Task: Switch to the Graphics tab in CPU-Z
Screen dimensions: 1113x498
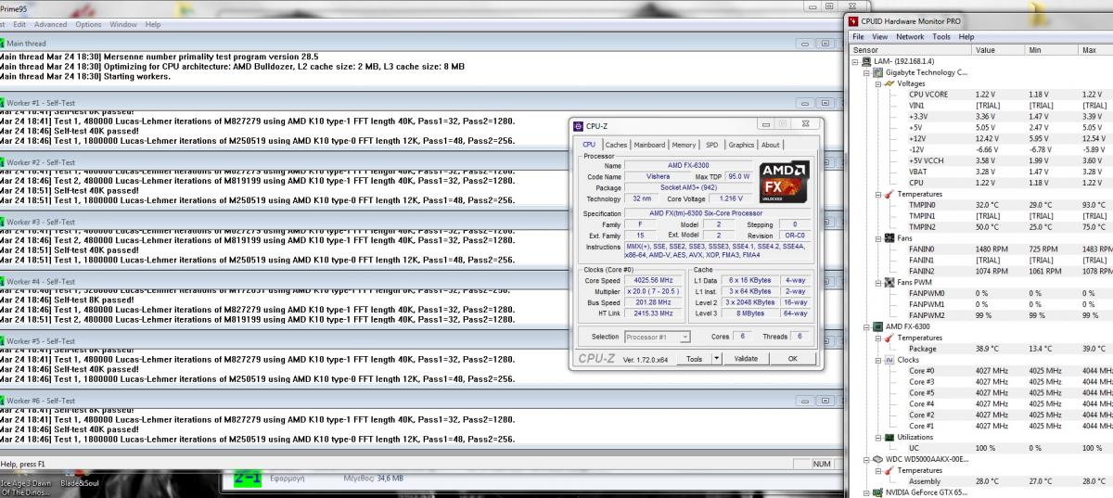Action: (741, 145)
